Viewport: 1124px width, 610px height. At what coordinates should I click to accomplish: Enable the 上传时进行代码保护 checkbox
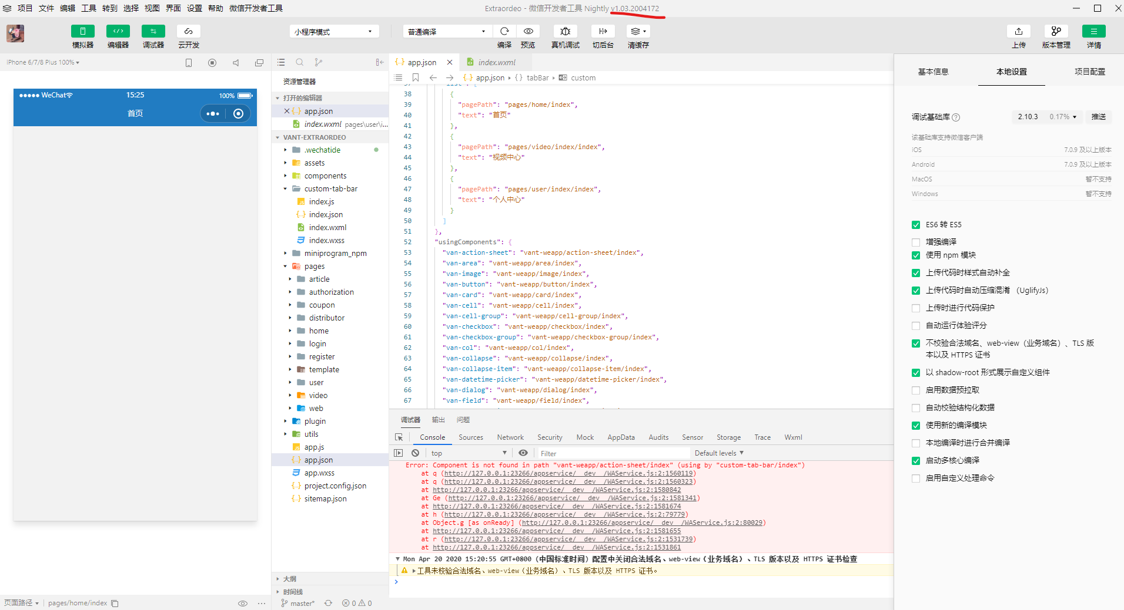click(916, 308)
